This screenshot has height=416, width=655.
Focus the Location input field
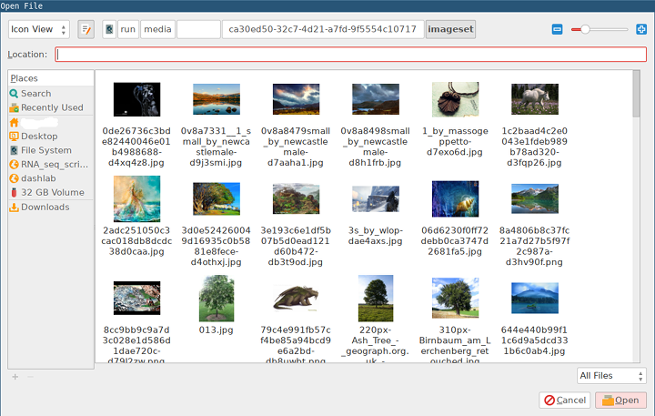[351, 55]
